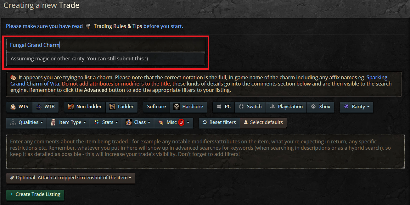Toggle Softcore mode
The image size is (410, 205).
(x=156, y=107)
